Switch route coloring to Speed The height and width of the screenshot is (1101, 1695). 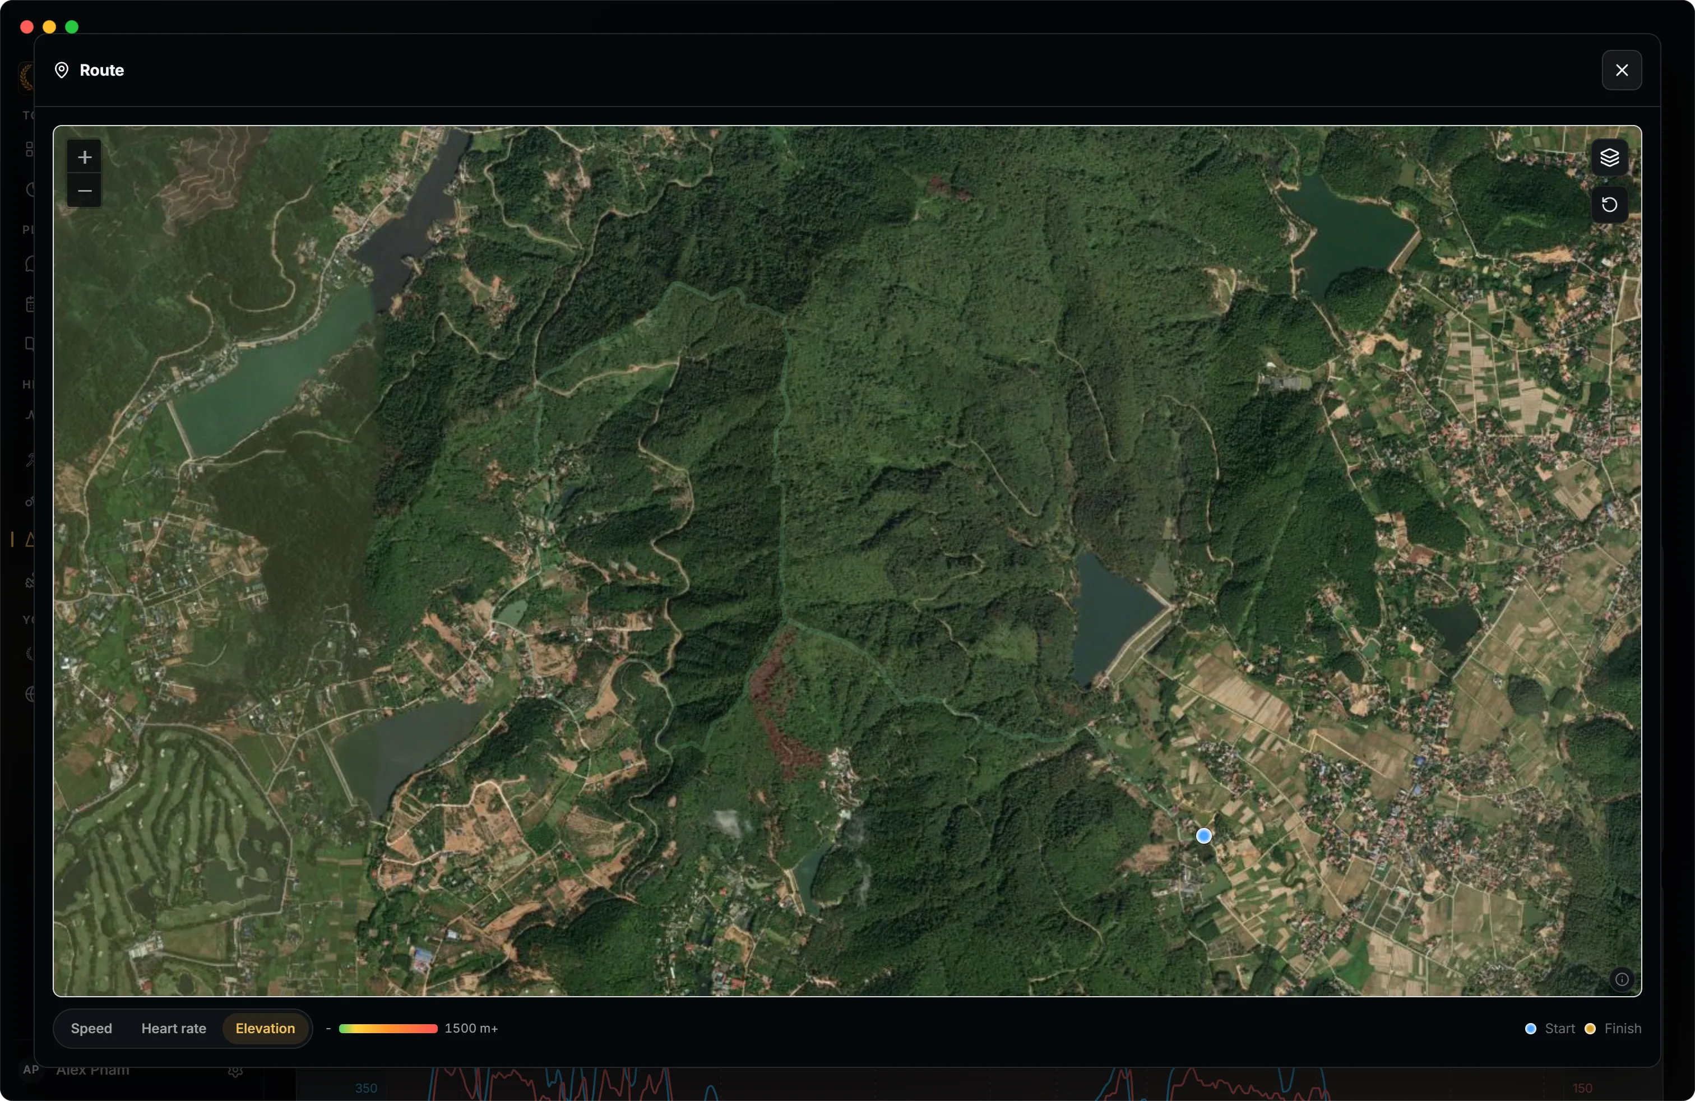[91, 1028]
